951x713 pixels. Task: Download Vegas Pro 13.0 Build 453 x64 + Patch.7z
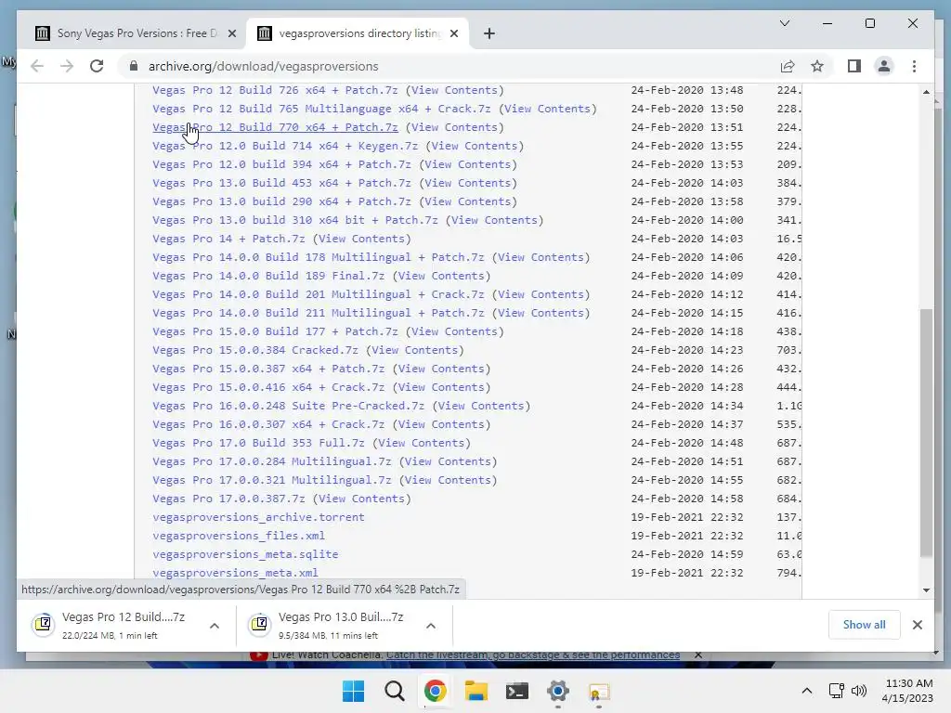click(281, 183)
